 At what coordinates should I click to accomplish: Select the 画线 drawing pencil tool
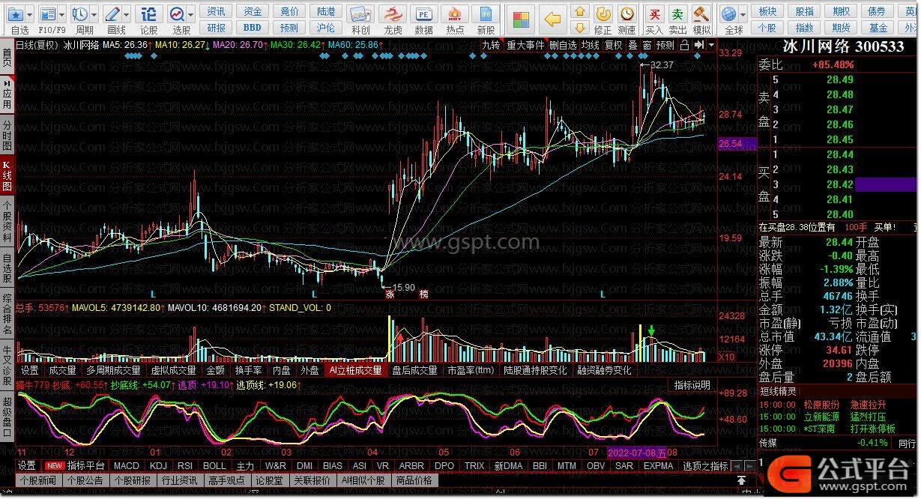(x=113, y=13)
